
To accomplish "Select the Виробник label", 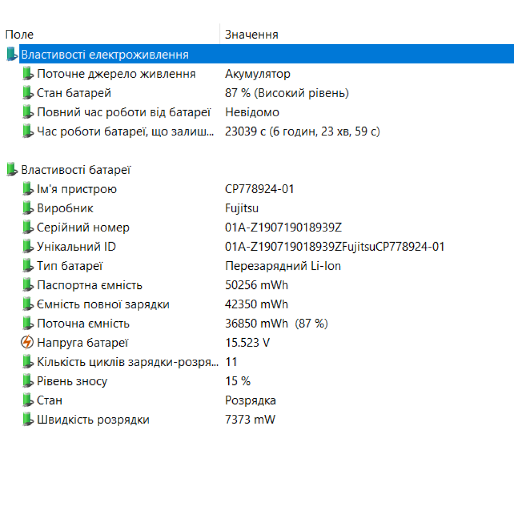I will pyautogui.click(x=65, y=209).
